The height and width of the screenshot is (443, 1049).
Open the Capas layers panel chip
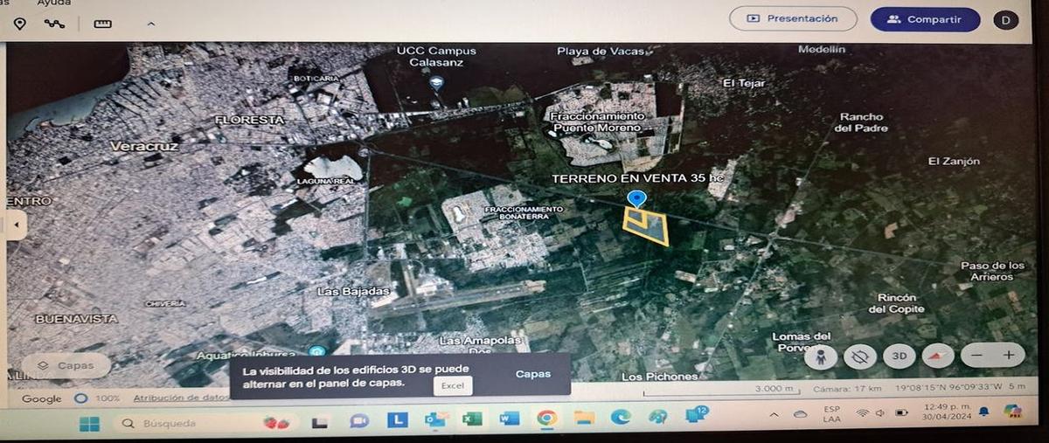pyautogui.click(x=67, y=365)
